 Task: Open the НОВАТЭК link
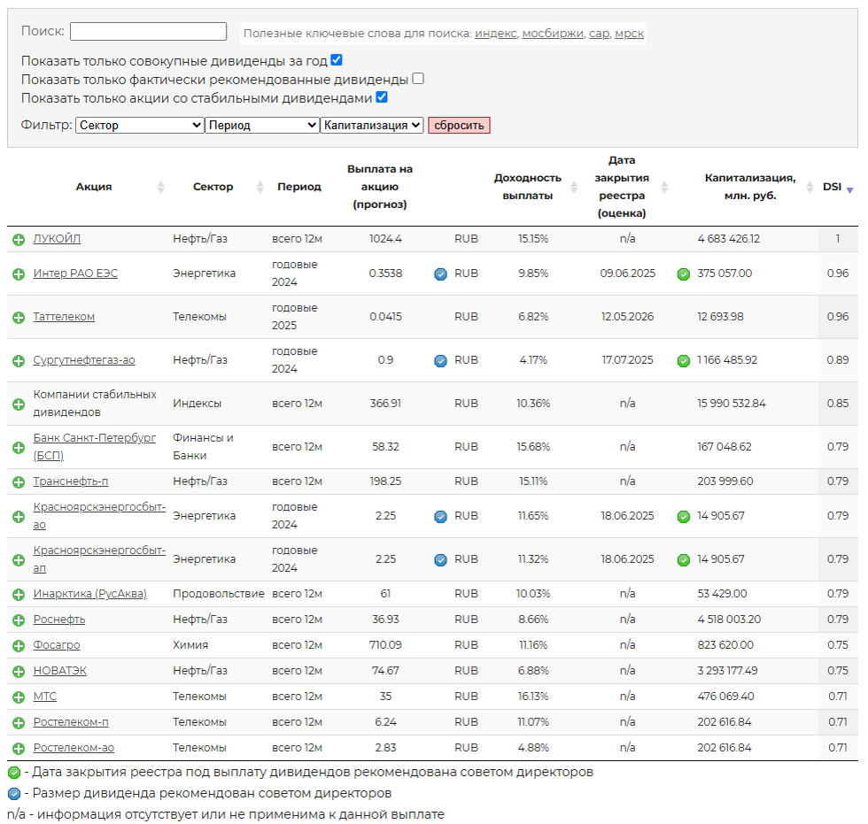pyautogui.click(x=60, y=671)
